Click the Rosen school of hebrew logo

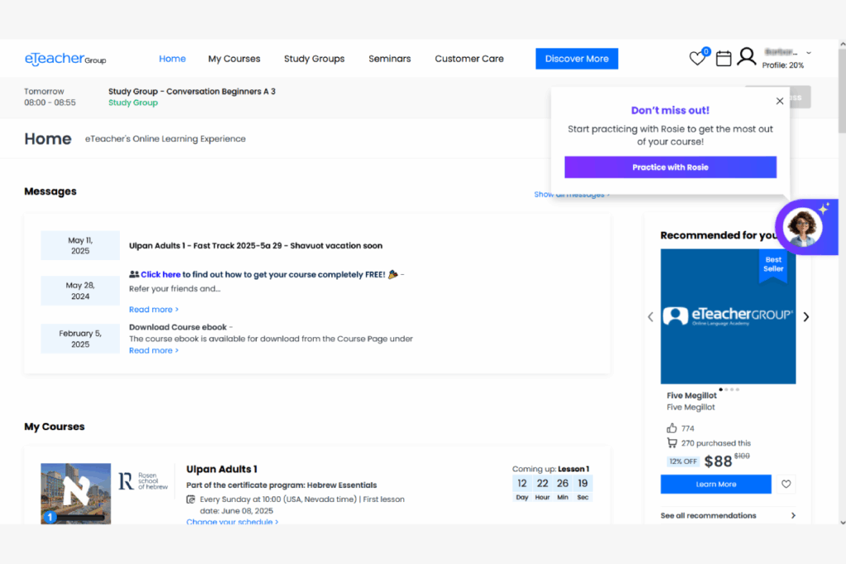[x=143, y=481]
